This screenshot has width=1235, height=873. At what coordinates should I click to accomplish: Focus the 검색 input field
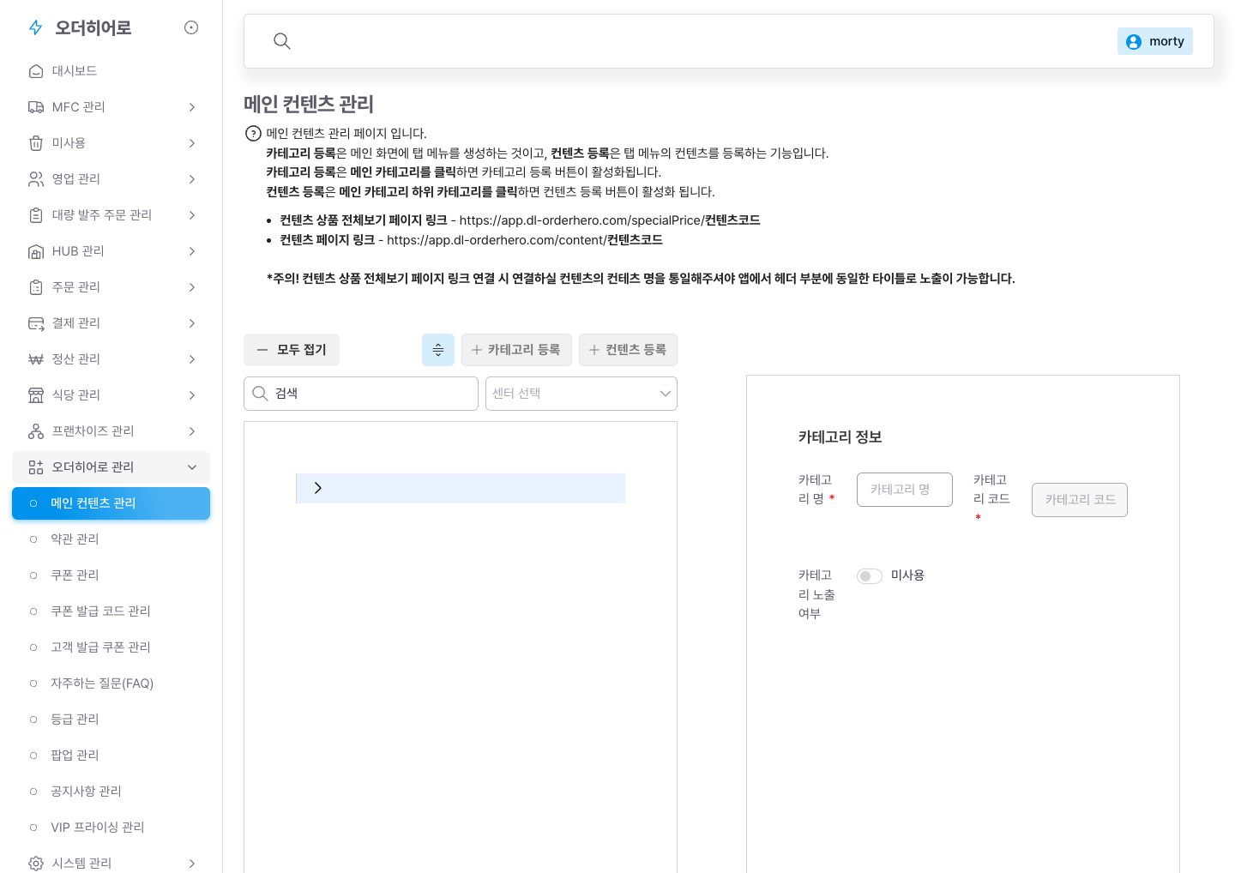tap(361, 394)
